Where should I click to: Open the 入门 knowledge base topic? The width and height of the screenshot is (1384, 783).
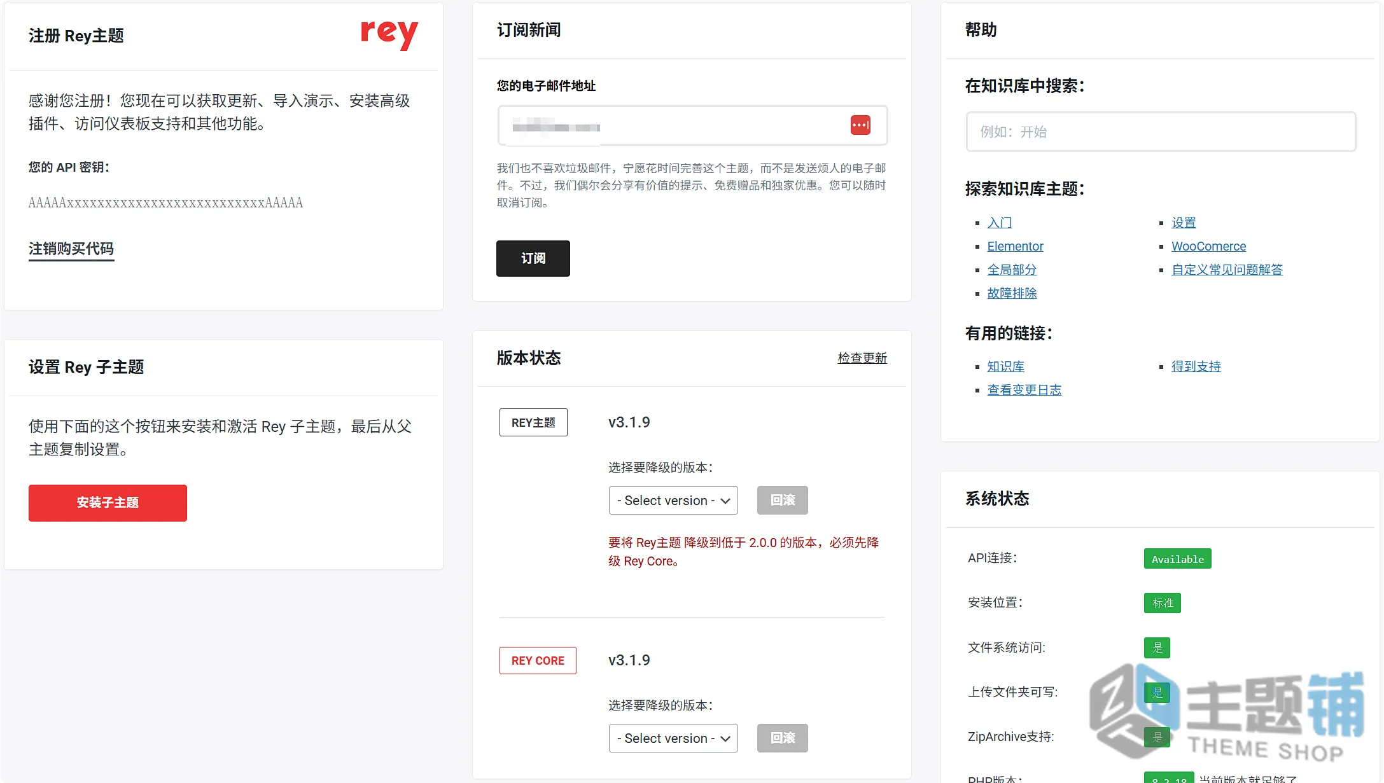click(999, 223)
